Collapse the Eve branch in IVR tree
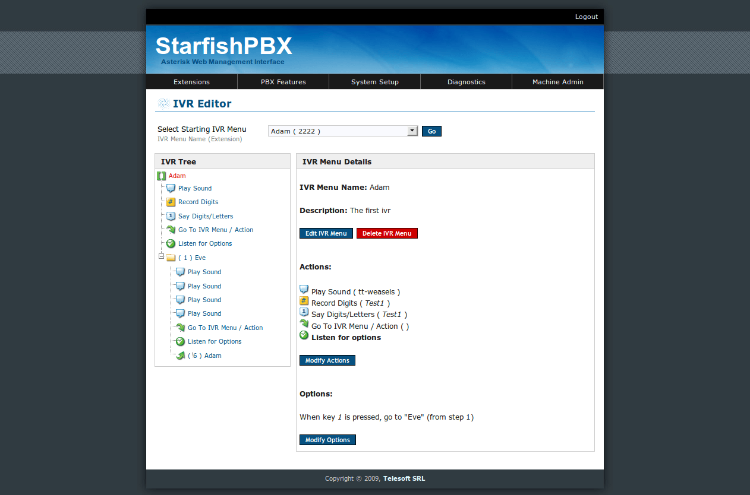 (161, 257)
